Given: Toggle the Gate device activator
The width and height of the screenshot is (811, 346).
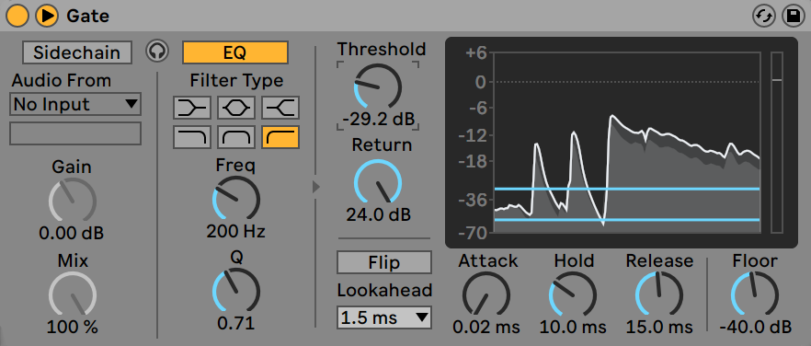Looking at the screenshot, I should (17, 16).
